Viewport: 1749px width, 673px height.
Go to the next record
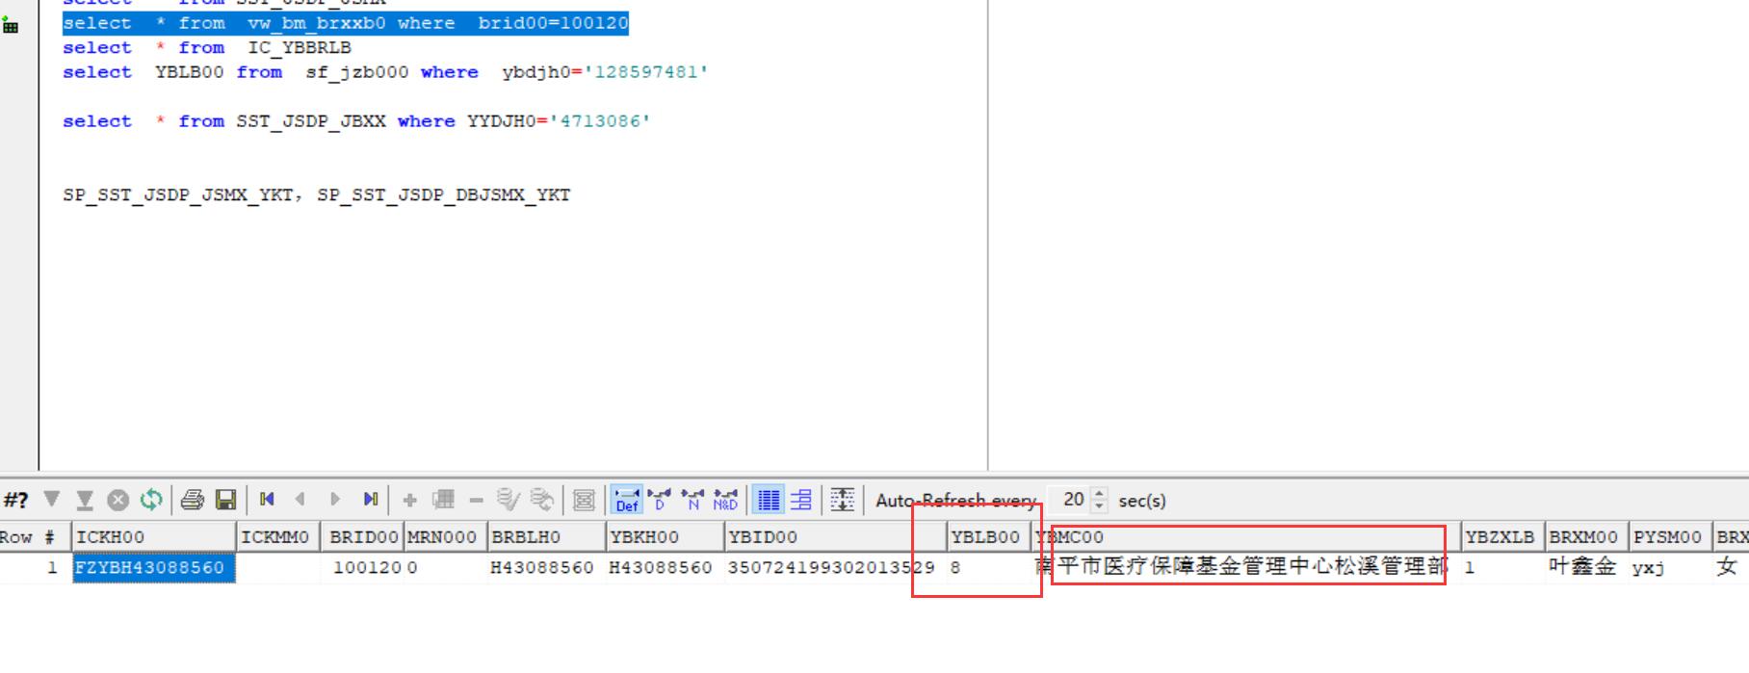click(x=335, y=499)
